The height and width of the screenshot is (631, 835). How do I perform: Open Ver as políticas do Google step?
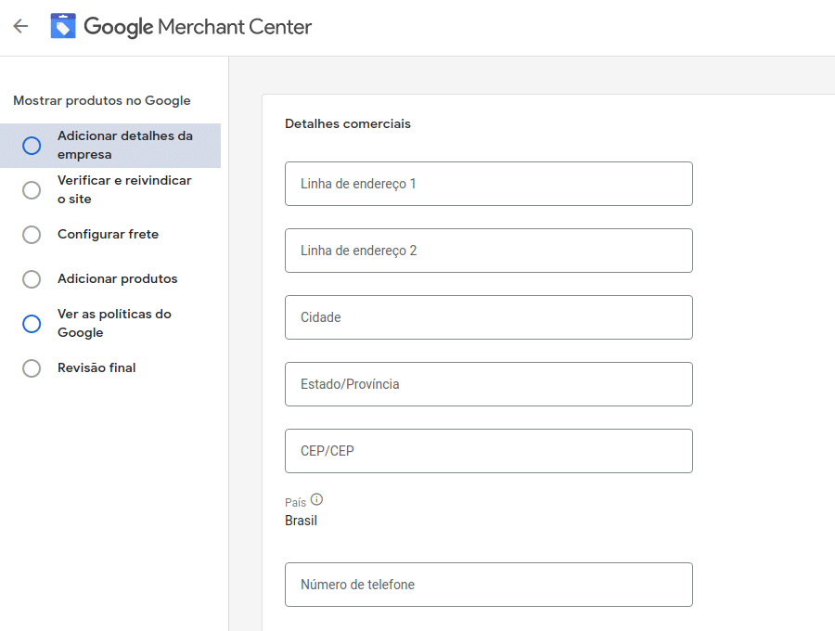(x=110, y=323)
